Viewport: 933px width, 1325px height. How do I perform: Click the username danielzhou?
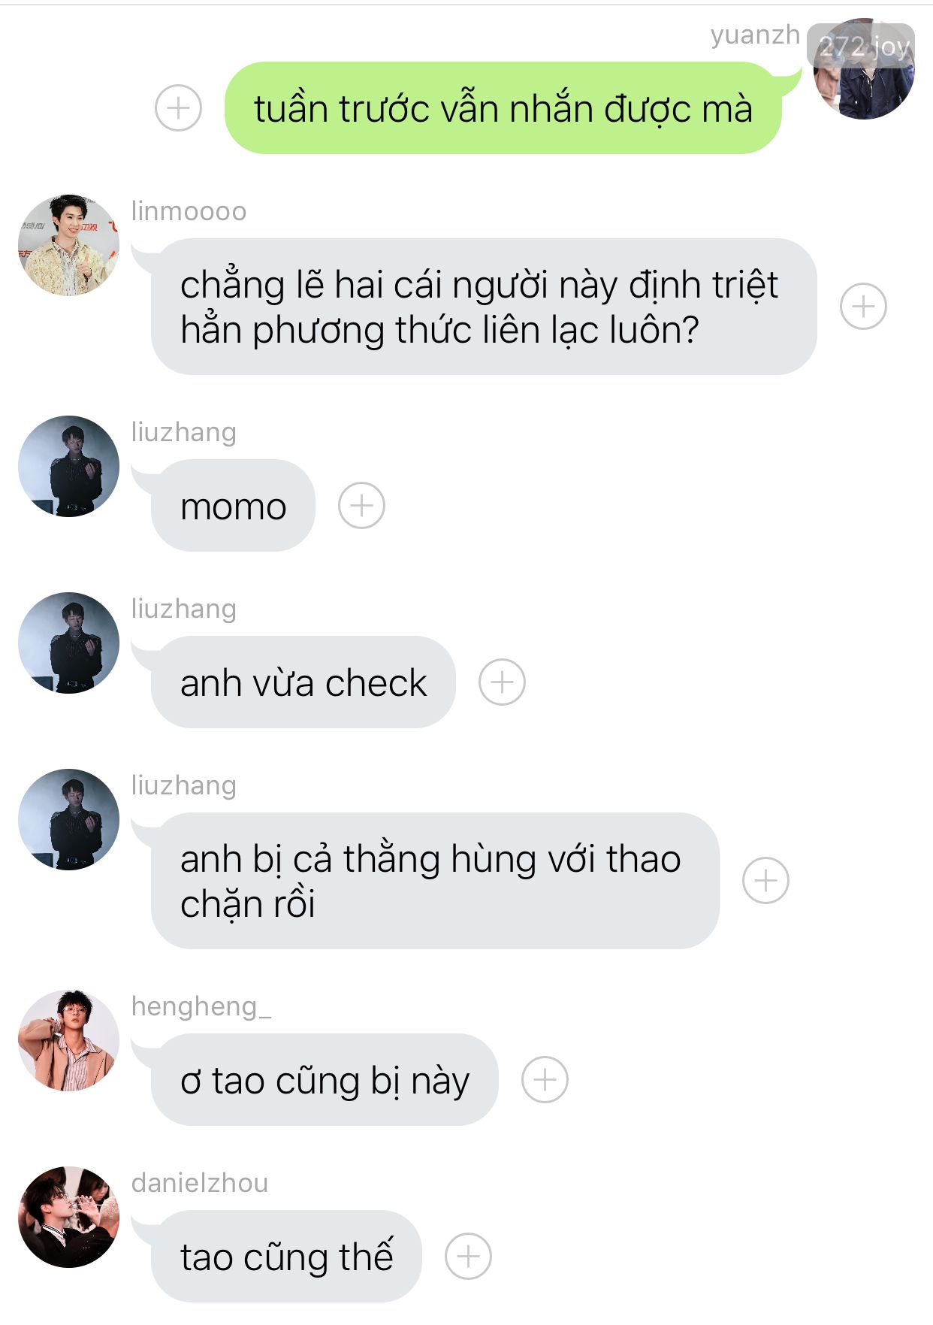pos(200,1183)
